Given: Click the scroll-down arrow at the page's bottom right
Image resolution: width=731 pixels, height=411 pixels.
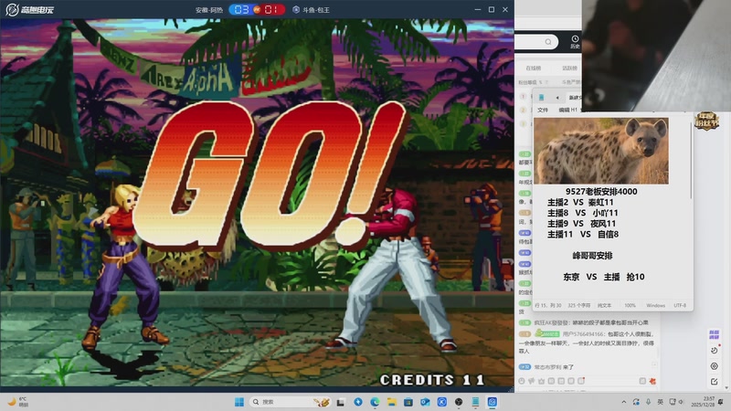Looking at the screenshot, I should [726, 388].
